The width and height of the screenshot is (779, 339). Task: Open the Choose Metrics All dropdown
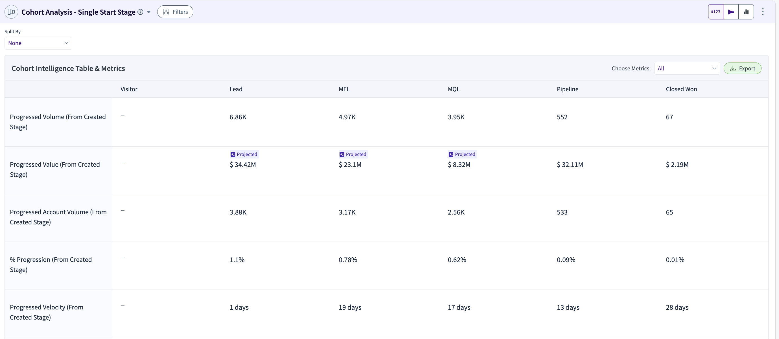[687, 68]
